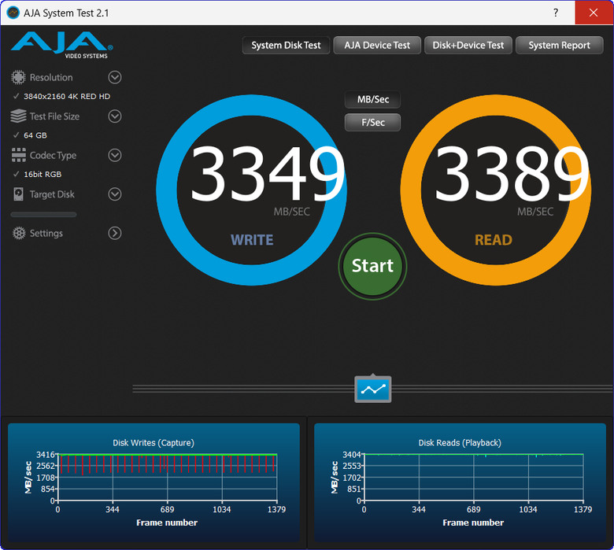Switch to System Disk Test tab

pyautogui.click(x=286, y=46)
